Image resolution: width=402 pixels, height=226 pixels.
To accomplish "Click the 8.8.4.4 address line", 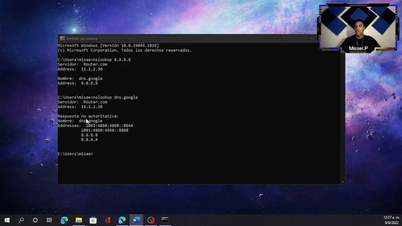I will pyautogui.click(x=89, y=139).
